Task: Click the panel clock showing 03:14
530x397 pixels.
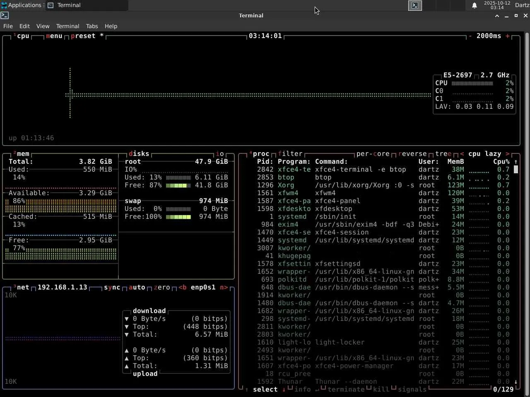Action: [x=497, y=5]
